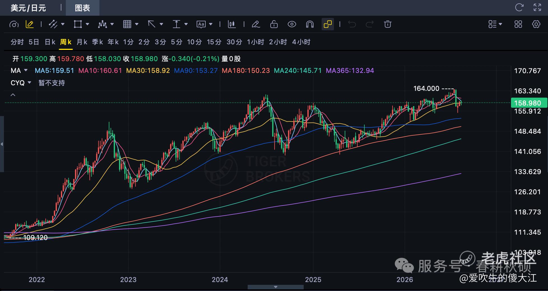548x291 pixels.
Task: Select the 1分 timeframe
Action: [x=128, y=42]
